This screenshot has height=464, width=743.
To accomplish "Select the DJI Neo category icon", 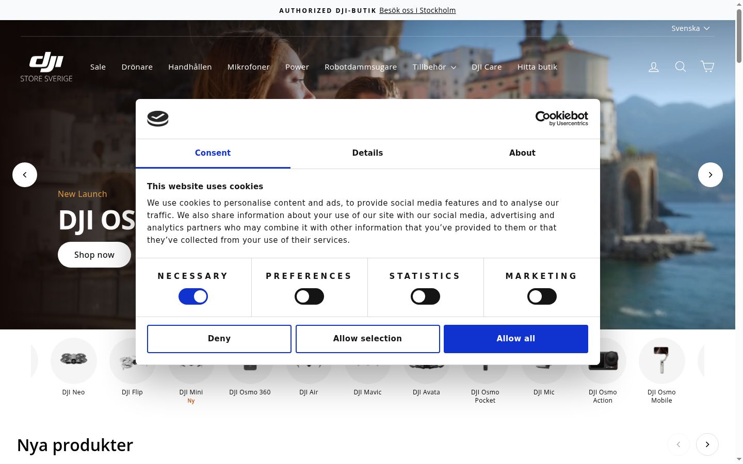I will tap(74, 361).
